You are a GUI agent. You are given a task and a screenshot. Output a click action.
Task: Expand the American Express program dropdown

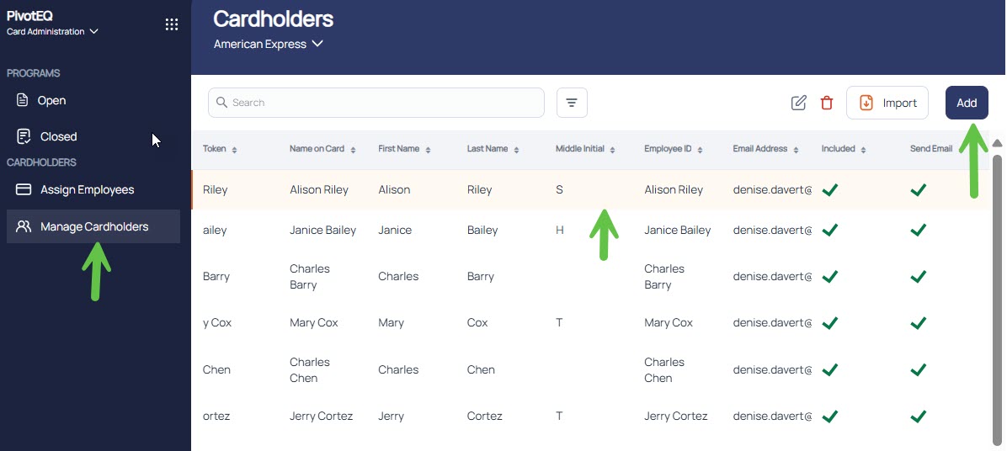(x=269, y=45)
